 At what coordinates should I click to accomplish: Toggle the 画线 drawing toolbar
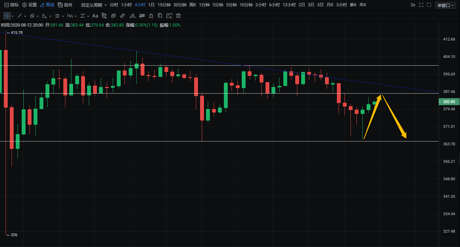pos(47,5)
